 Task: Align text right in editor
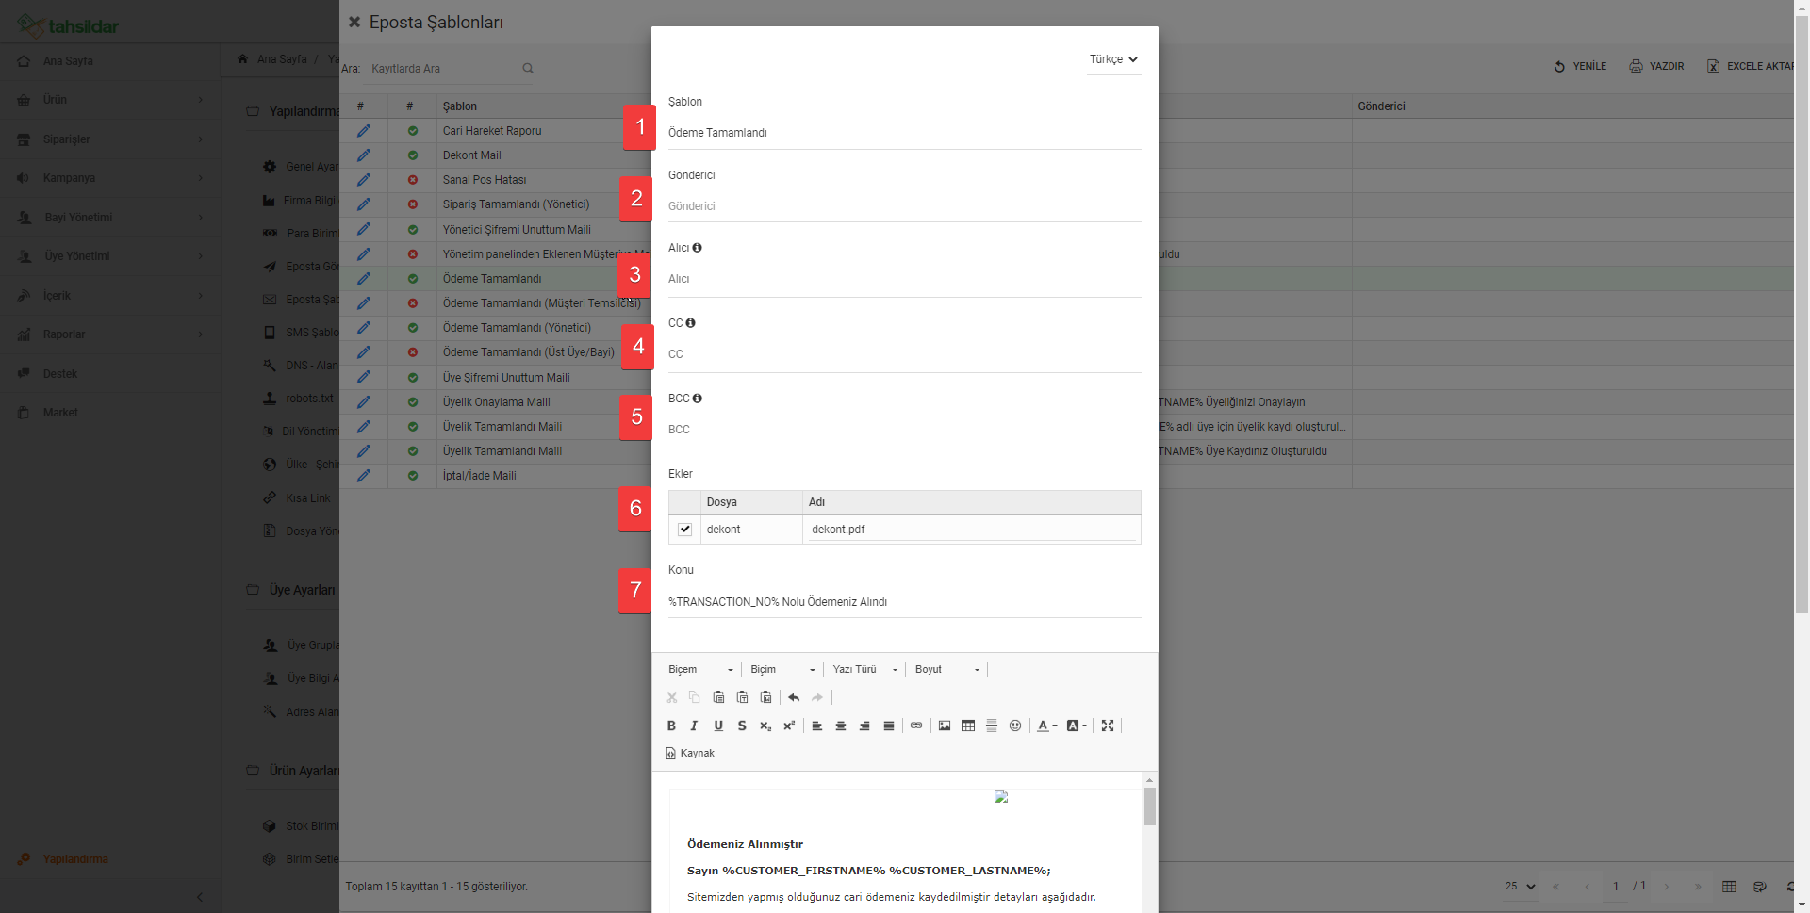tap(864, 726)
